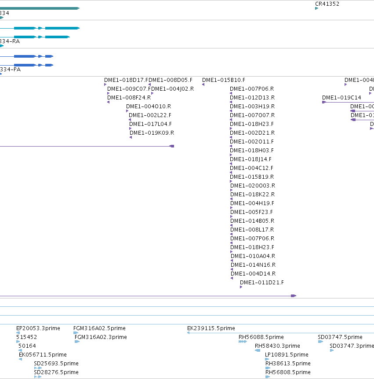Open the DME1-007O07.R feature label
This screenshot has height=379, width=374.
point(252,115)
